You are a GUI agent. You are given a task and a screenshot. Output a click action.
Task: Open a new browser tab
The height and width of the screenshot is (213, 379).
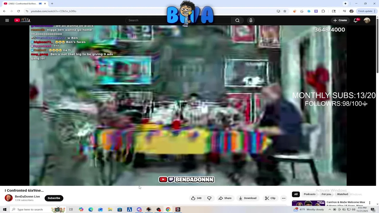click(x=52, y=4)
